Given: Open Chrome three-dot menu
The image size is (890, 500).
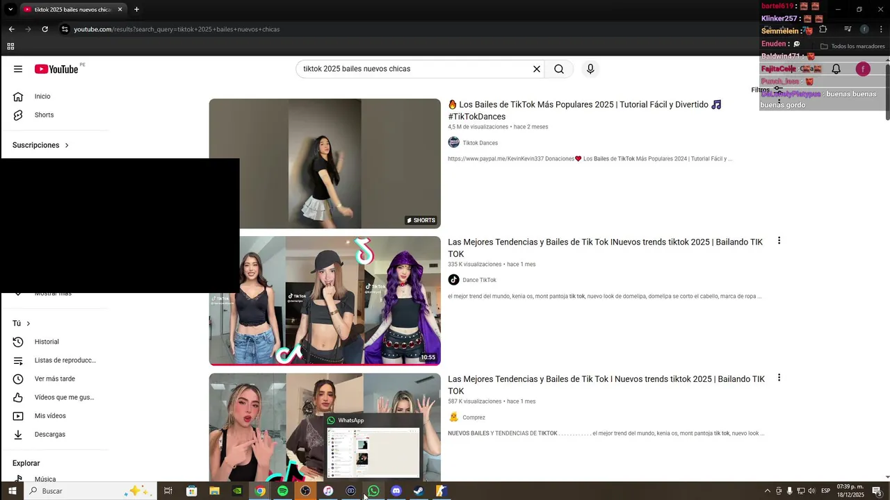Looking at the screenshot, I should (x=881, y=29).
